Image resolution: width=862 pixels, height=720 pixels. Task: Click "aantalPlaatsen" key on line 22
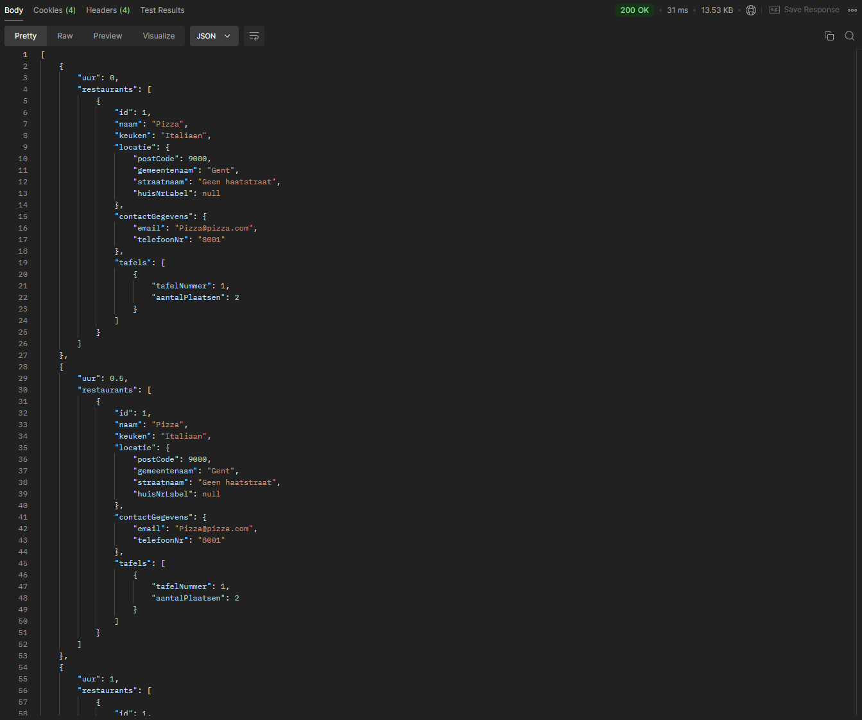[189, 297]
